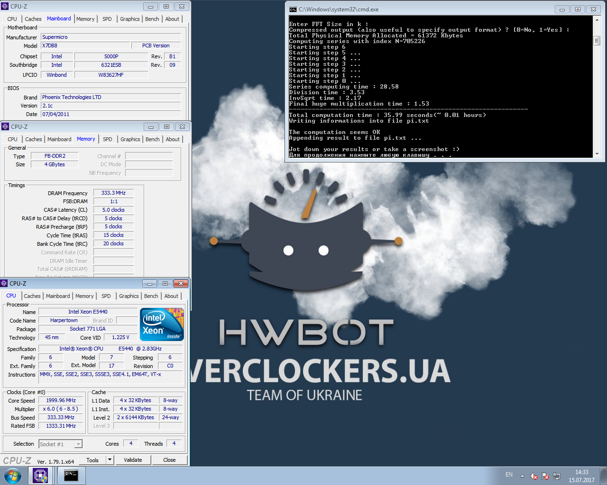Open CPU-Z from the taskbar
This screenshot has height=485, width=607.
click(x=40, y=476)
